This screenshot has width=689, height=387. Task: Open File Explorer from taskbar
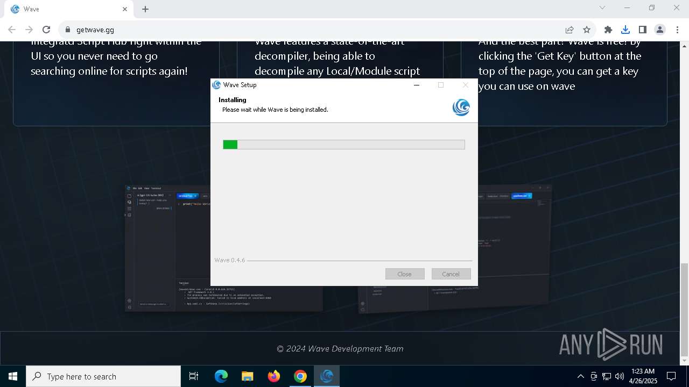[x=247, y=376]
